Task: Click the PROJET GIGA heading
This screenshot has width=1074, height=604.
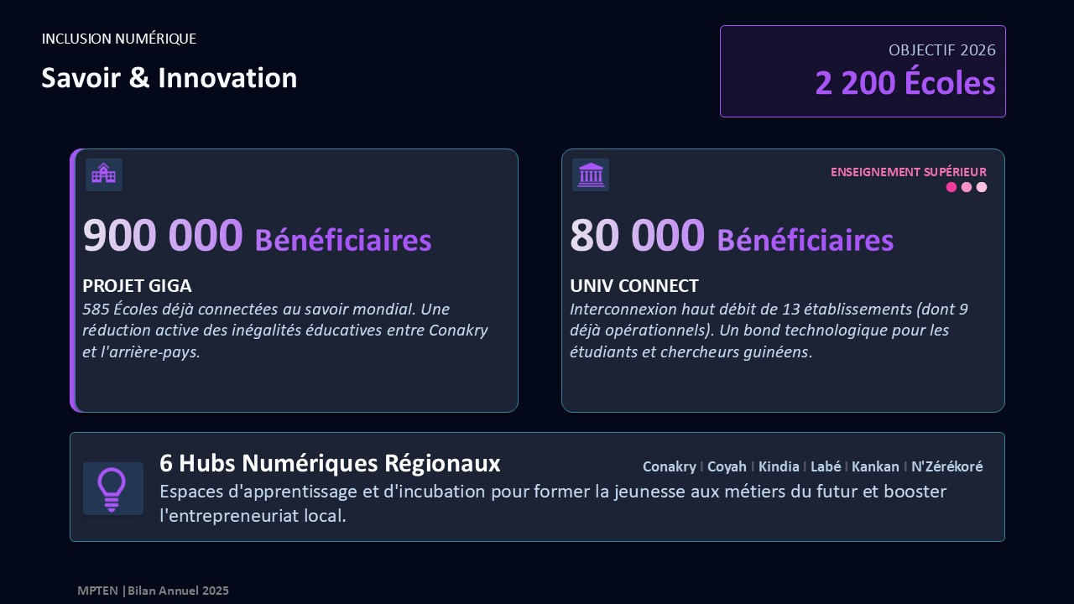Action: point(137,286)
